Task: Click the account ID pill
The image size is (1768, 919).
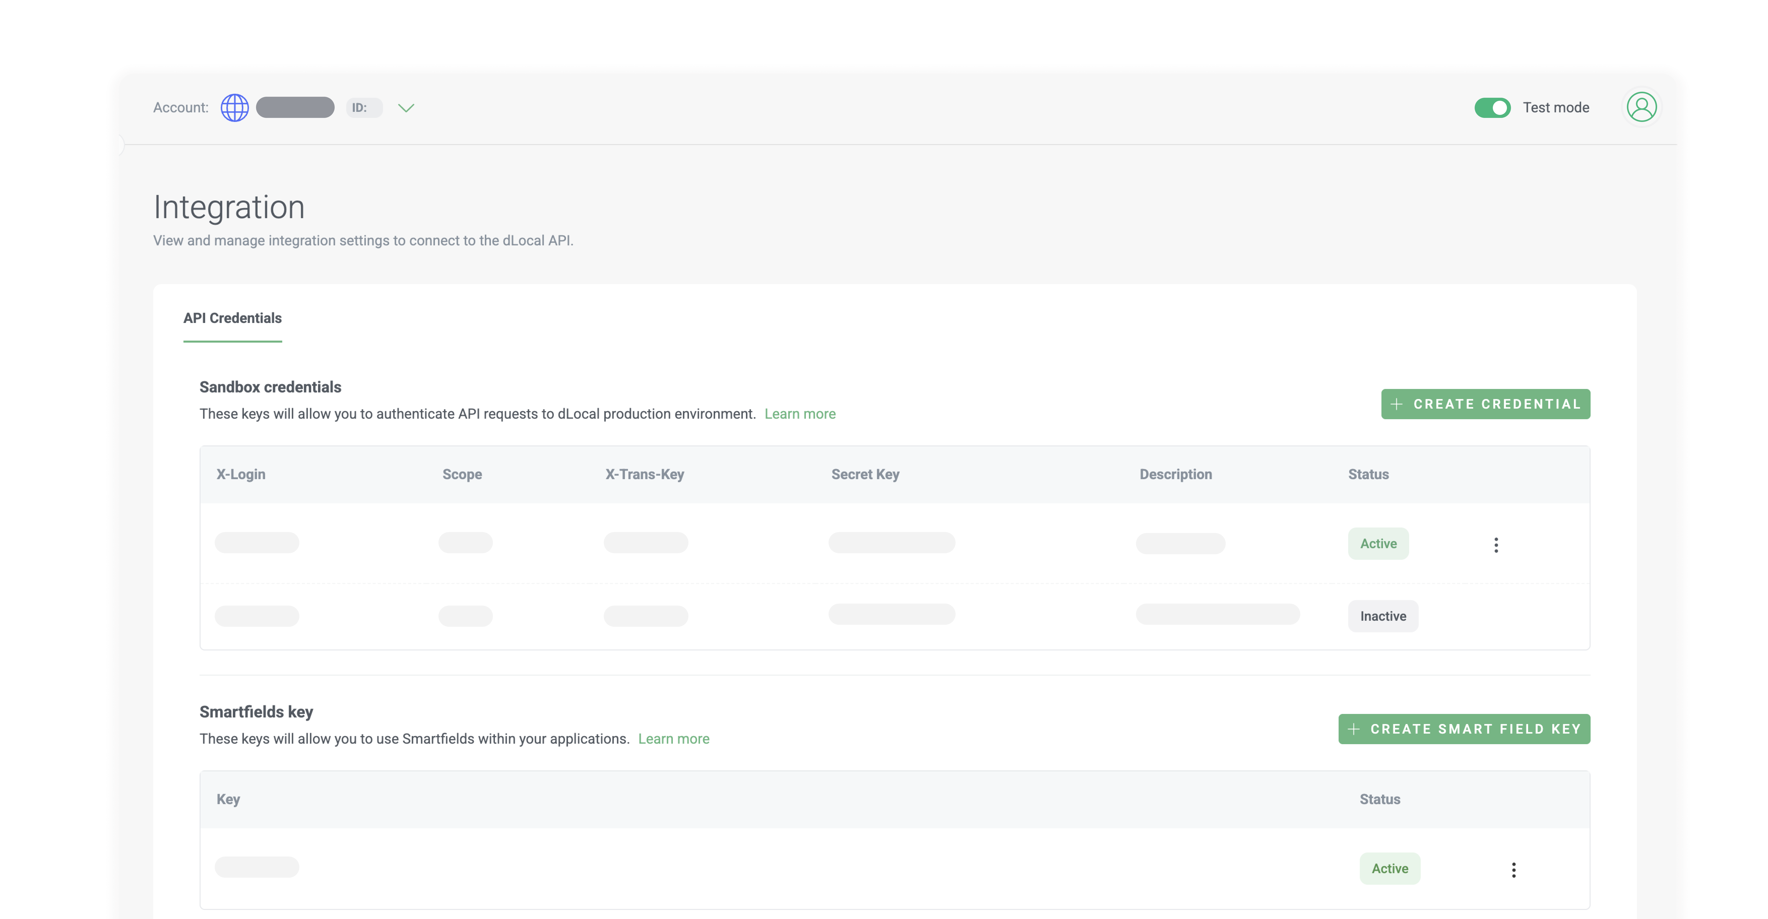Action: tap(364, 108)
